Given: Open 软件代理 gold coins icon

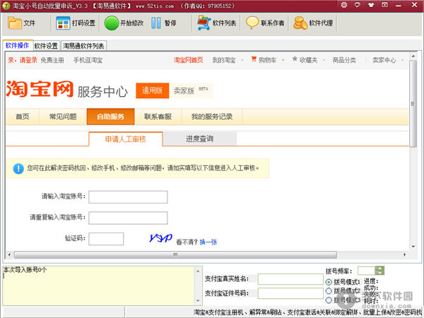Looking at the screenshot, I should click(300, 23).
